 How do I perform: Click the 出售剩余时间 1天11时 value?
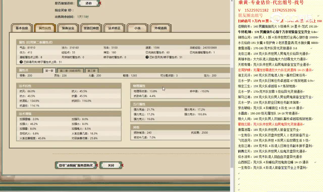tap(83, 17)
